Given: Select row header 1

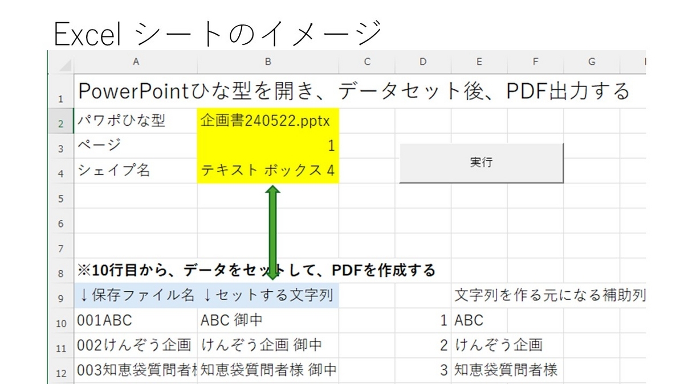Looking at the screenshot, I should coord(60,92).
